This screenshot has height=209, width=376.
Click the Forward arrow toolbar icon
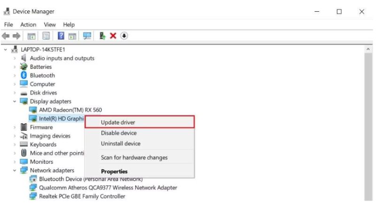click(16, 36)
